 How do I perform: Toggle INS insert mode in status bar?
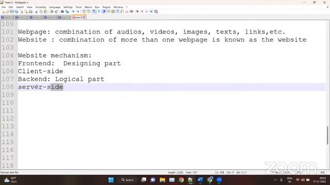pyautogui.click(x=322, y=173)
